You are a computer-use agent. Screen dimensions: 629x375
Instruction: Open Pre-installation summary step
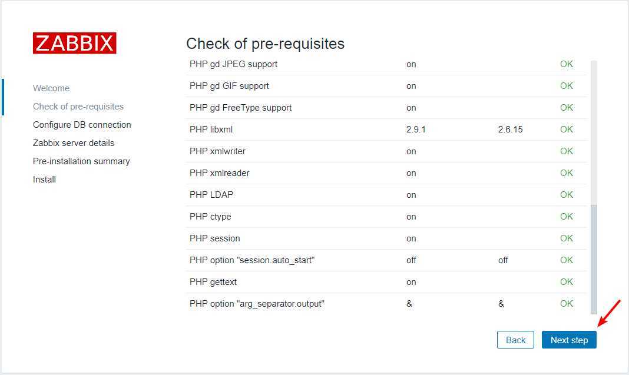(81, 161)
